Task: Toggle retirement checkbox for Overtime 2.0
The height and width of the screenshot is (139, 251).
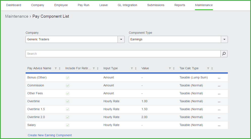Action: coord(68,117)
